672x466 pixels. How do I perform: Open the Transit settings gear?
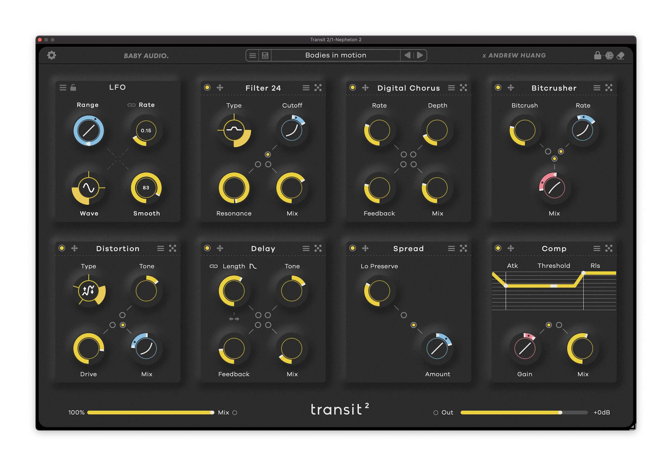point(51,55)
